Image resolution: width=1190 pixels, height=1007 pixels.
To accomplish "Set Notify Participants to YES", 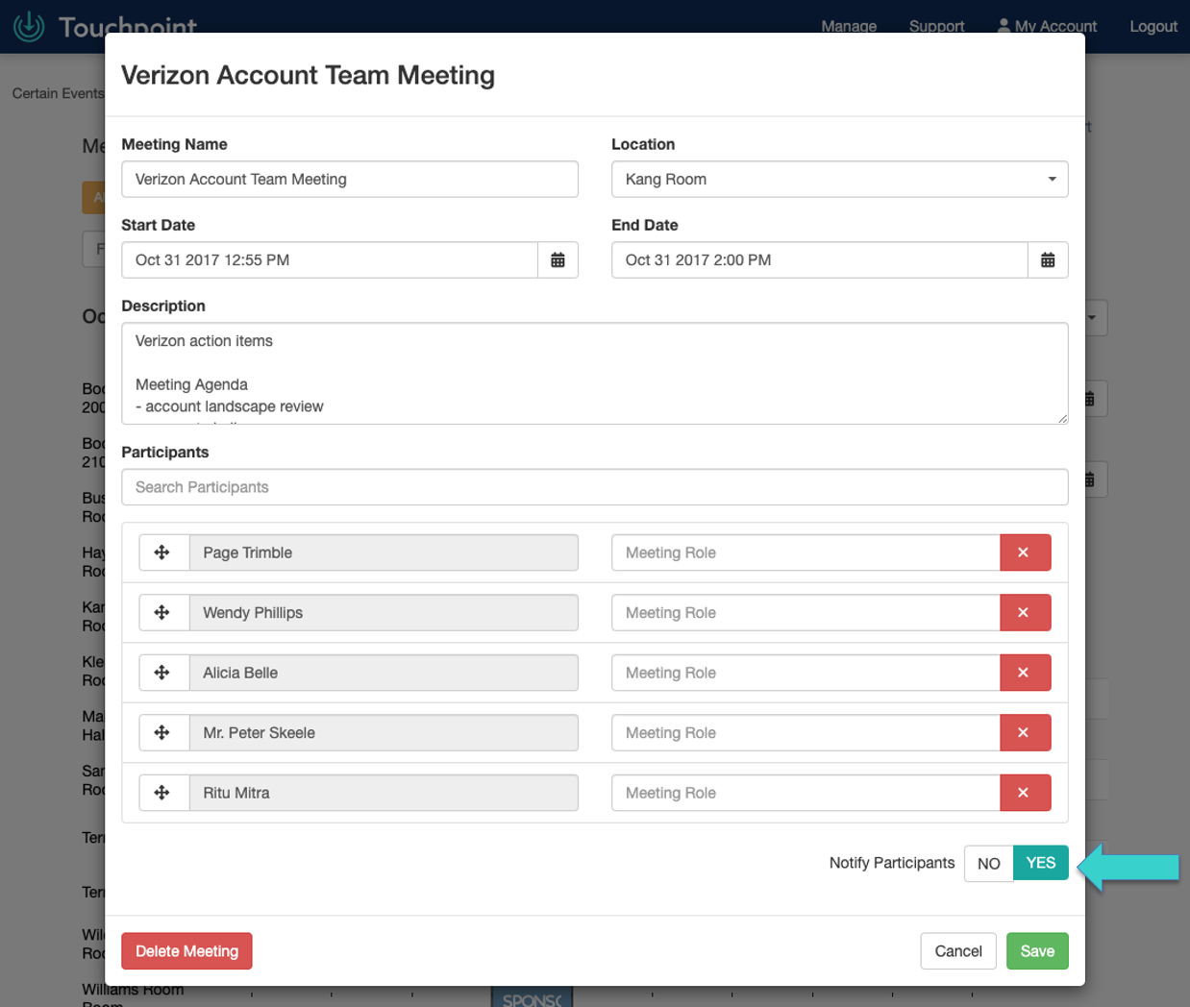I will [x=1041, y=863].
